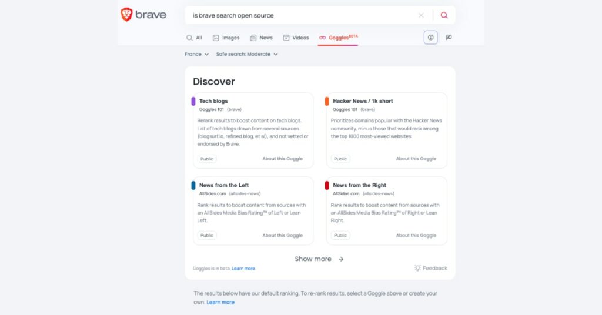Select the All results tab
This screenshot has width=602, height=315.
click(x=194, y=38)
